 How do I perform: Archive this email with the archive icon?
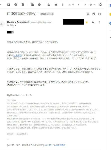9,5
